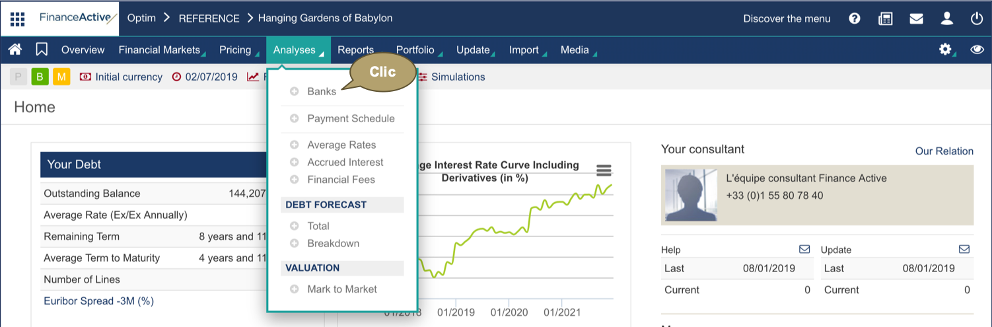992x327 pixels.
Task: Open the apps grid launcher icon
Action: pyautogui.click(x=17, y=18)
